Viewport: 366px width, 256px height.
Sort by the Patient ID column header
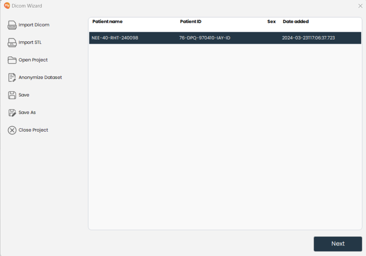click(191, 22)
